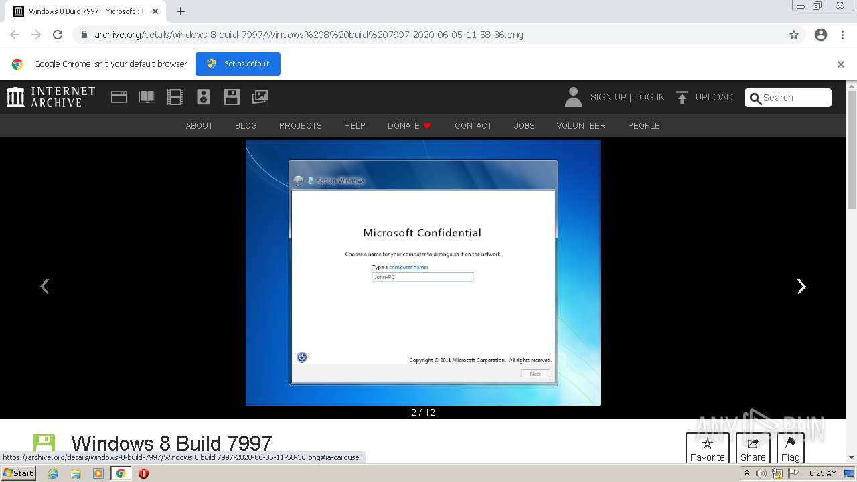Click the SIGN UP link
The height and width of the screenshot is (482, 857).
pos(608,97)
